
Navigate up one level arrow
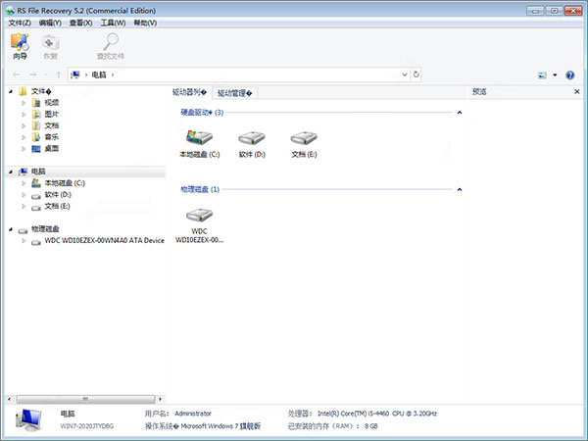click(x=58, y=74)
